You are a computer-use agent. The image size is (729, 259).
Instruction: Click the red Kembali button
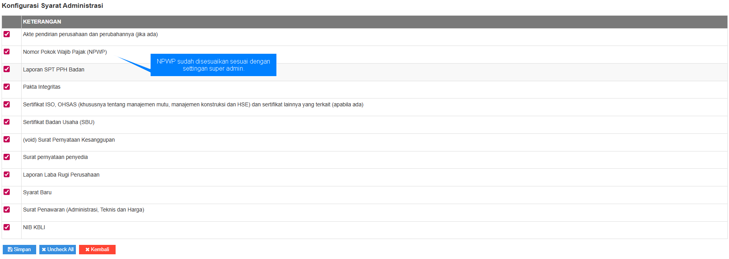click(x=97, y=250)
